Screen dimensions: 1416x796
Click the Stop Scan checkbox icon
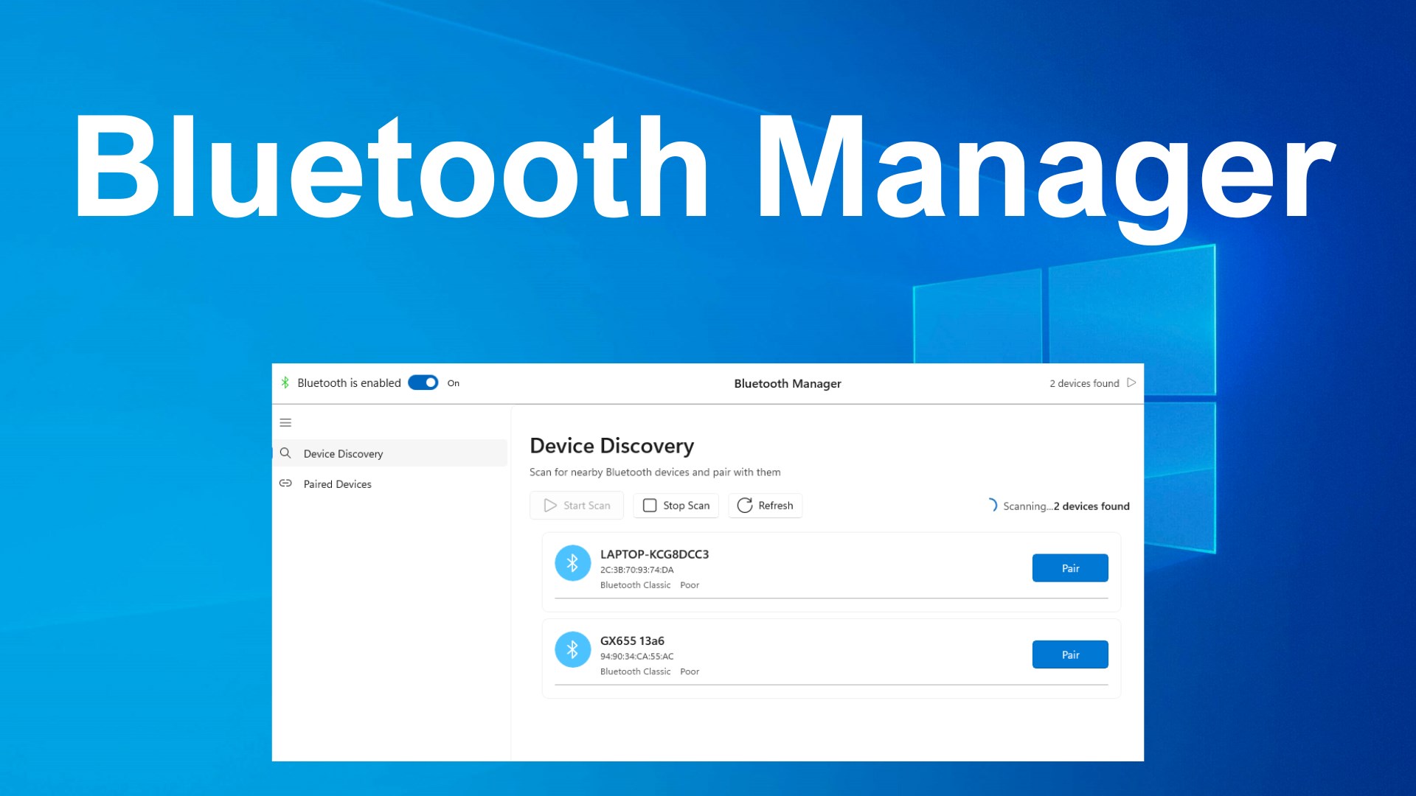click(650, 505)
